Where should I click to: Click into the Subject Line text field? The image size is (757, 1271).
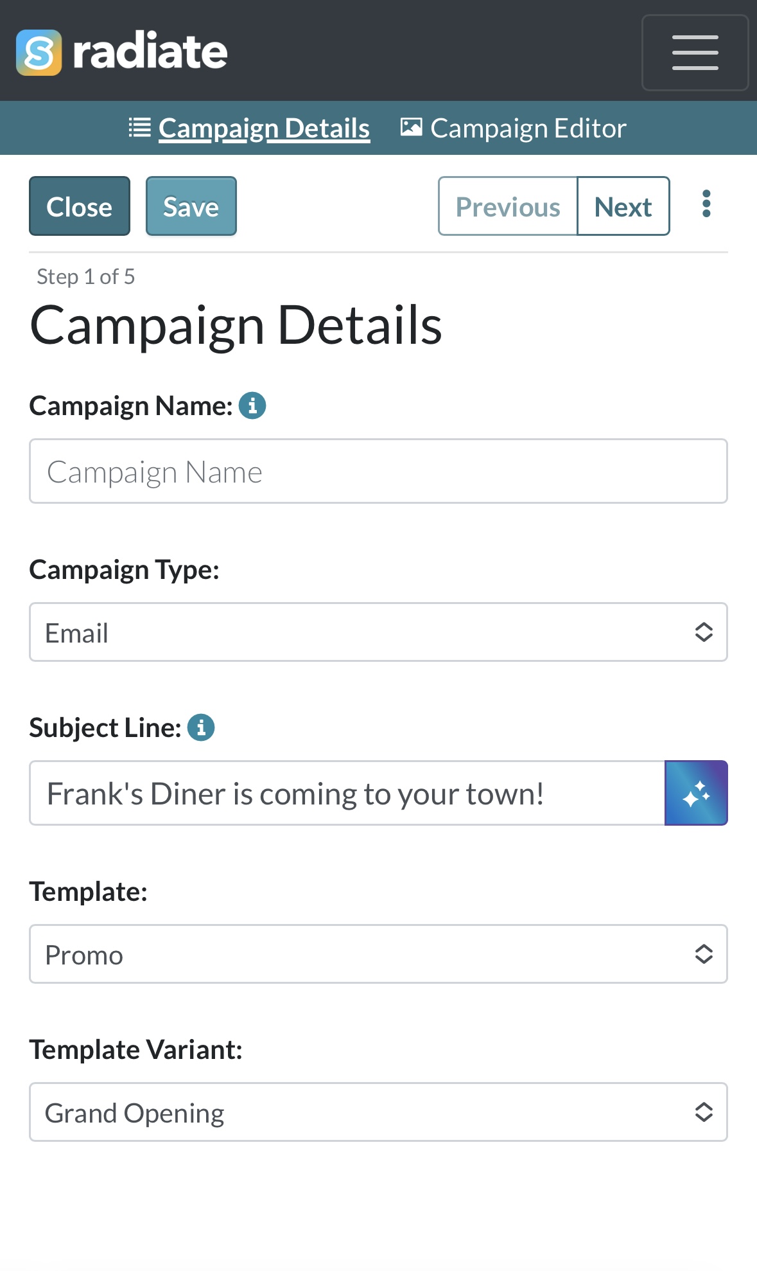[347, 793]
